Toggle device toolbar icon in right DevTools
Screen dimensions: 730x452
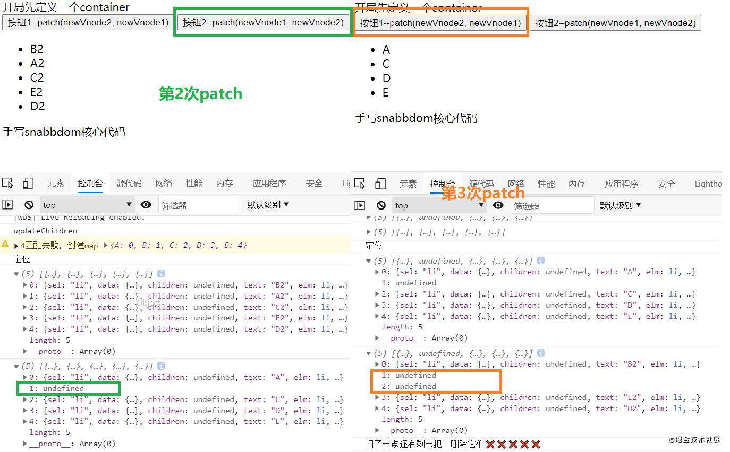click(x=380, y=184)
